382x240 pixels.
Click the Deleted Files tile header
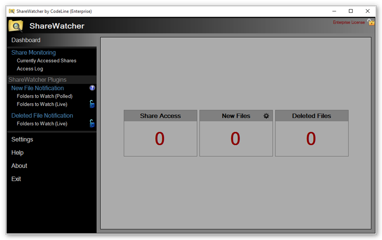312,116
